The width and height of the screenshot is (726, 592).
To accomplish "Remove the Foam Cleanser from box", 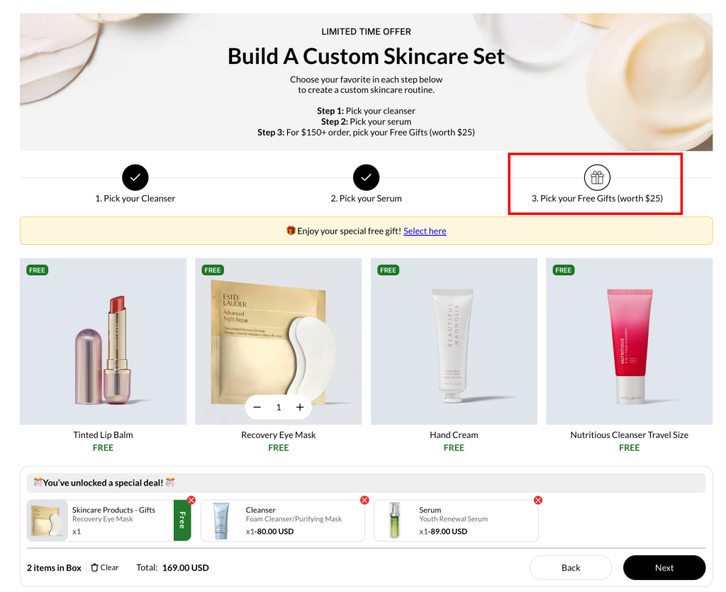I will [364, 500].
